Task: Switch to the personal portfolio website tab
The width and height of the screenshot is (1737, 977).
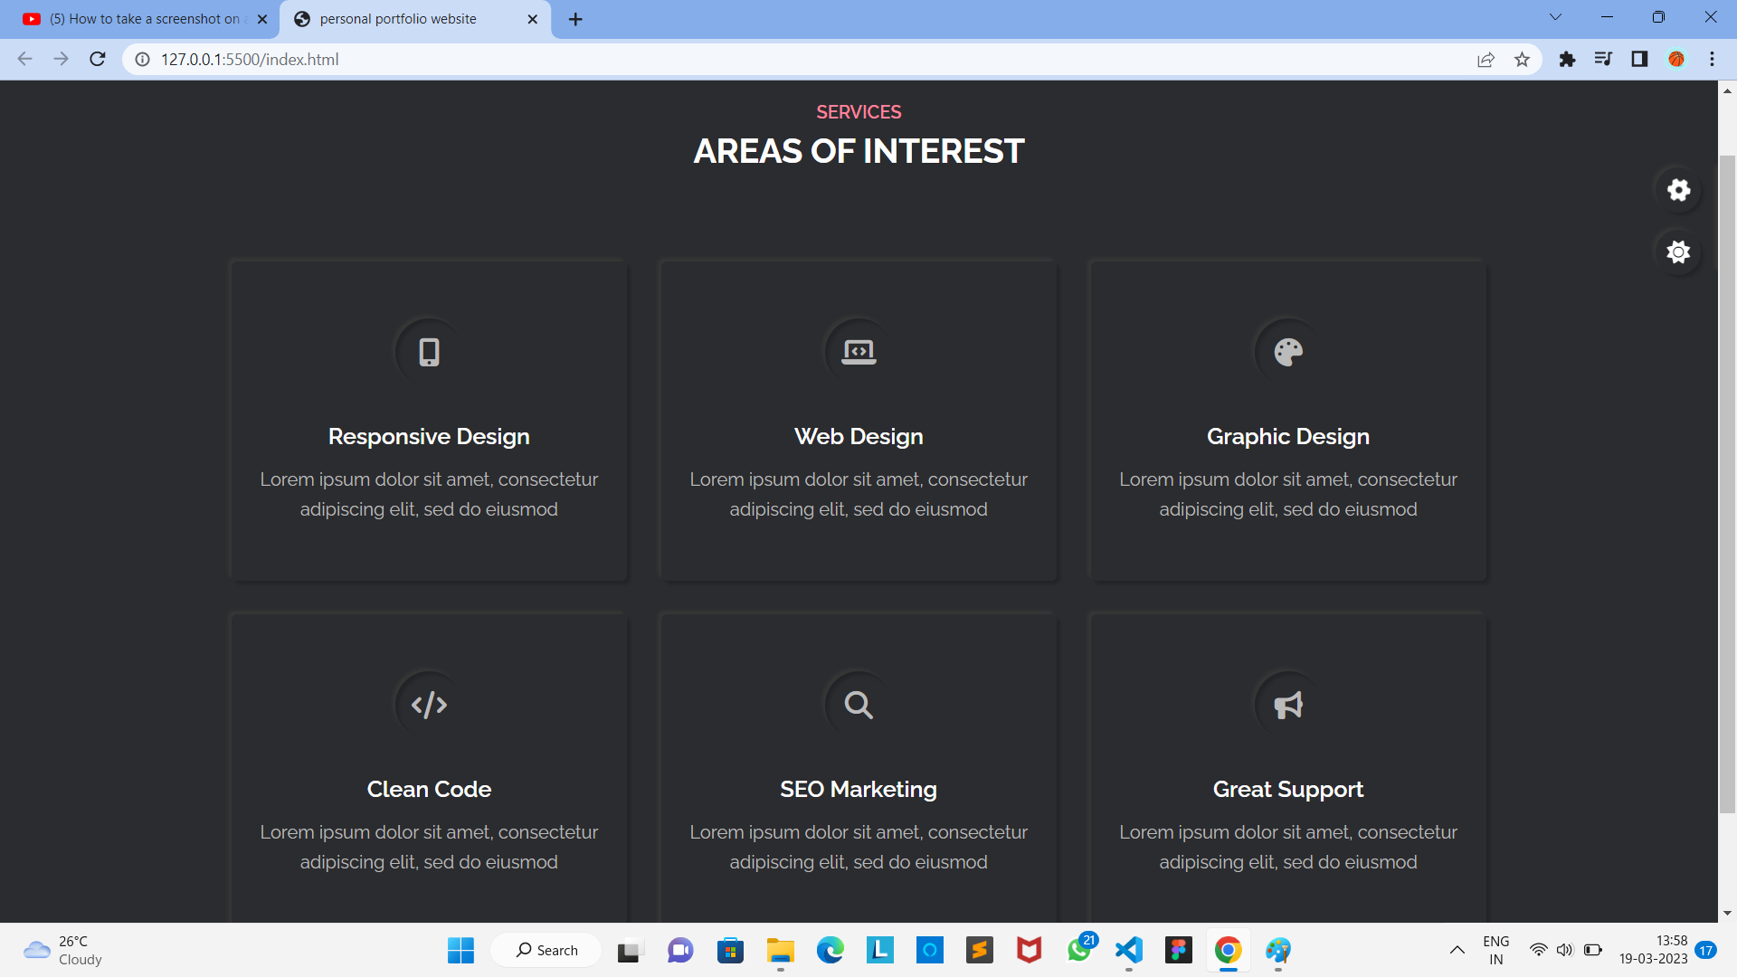Action: (x=398, y=18)
